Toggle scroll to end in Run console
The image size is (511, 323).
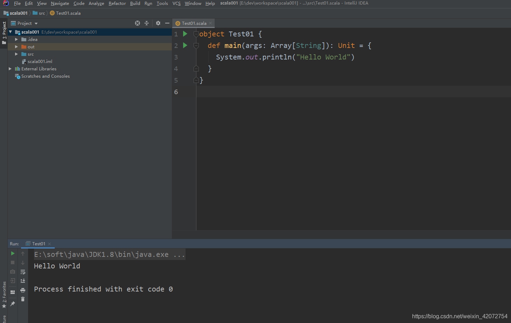[x=23, y=281]
